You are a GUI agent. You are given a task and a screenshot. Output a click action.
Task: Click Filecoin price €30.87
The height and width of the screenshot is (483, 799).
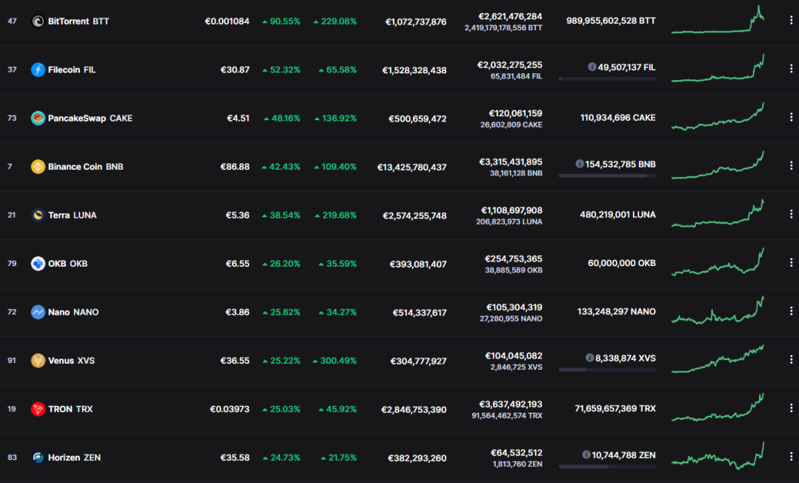(x=235, y=70)
